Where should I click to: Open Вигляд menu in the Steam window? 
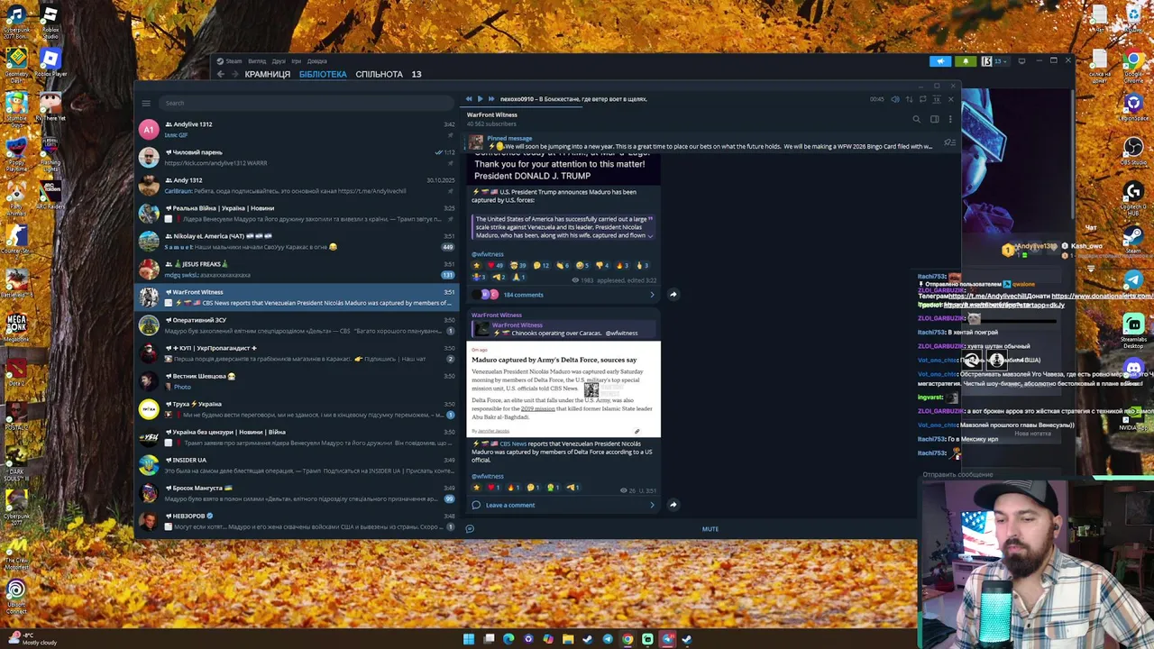coord(257,61)
